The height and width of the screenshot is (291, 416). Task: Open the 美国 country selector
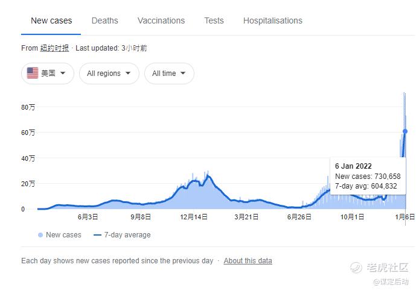[48, 74]
